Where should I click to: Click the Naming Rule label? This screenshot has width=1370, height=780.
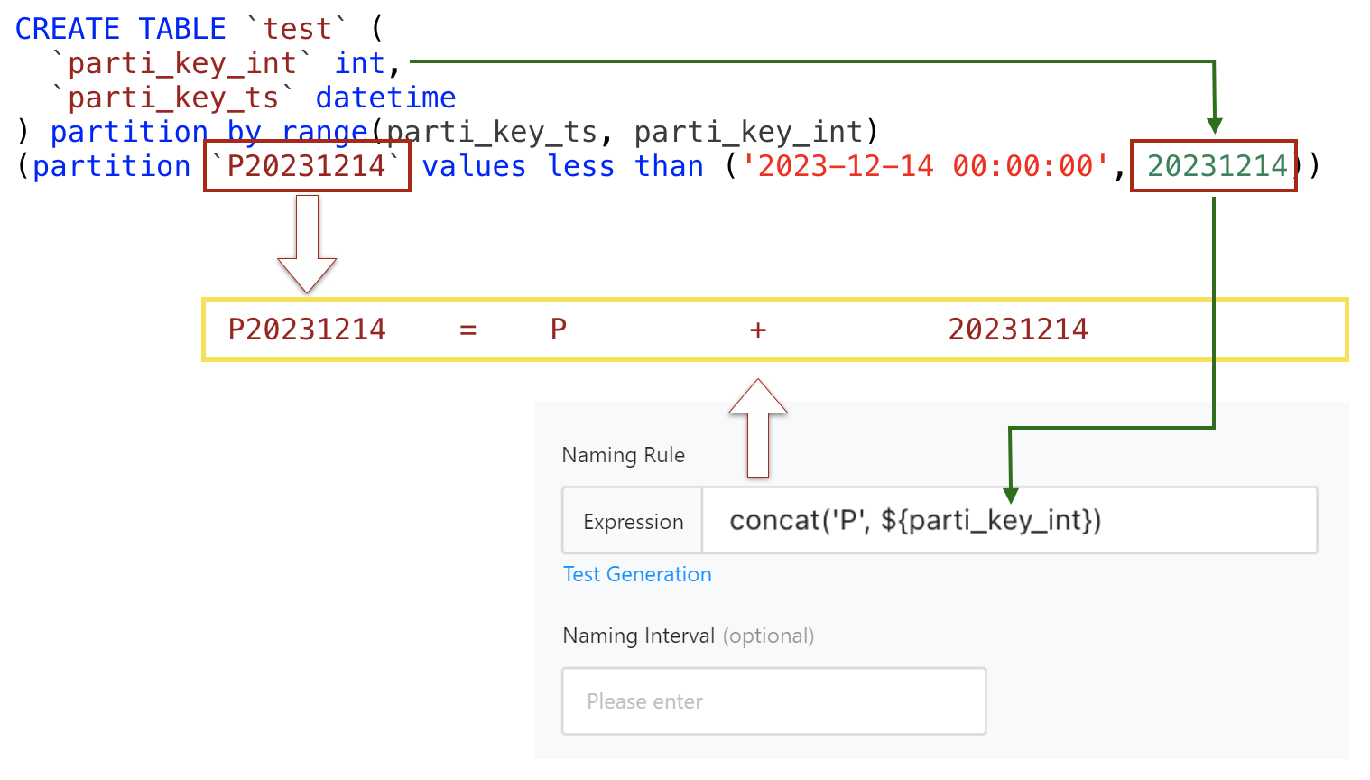623,455
